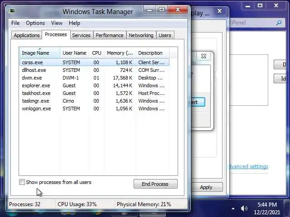Screen dimensions: 290x217
Task: Close the Display window behind Task Manager
Action: coord(219,11)
